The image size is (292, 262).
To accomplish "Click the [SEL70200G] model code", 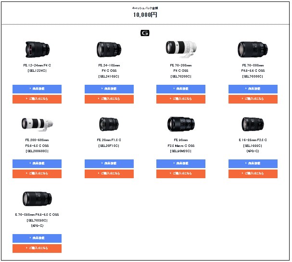I will click(x=181, y=76).
